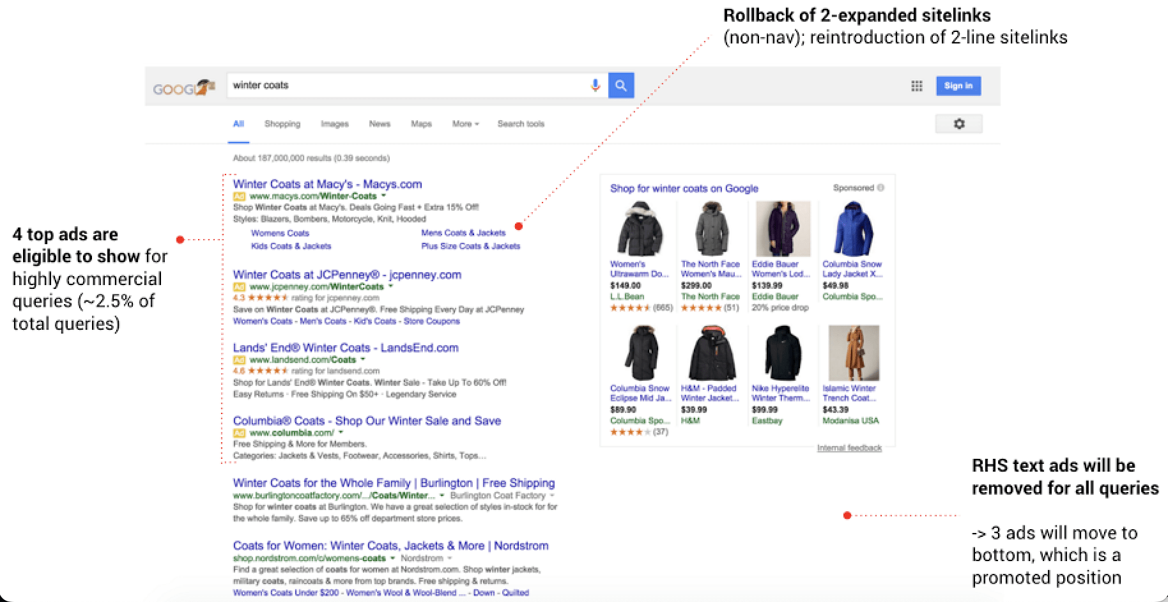
Task: Open the Google apps grid icon
Action: (916, 85)
